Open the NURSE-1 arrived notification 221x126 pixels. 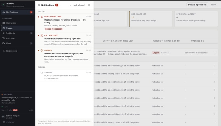point(64,75)
